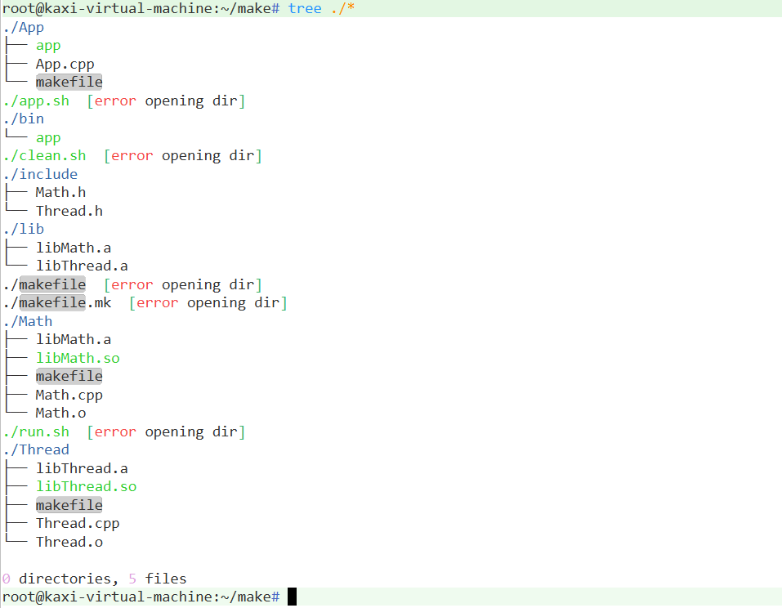
Task: Click the green 'app' entry under ./App
Action: click(48, 46)
